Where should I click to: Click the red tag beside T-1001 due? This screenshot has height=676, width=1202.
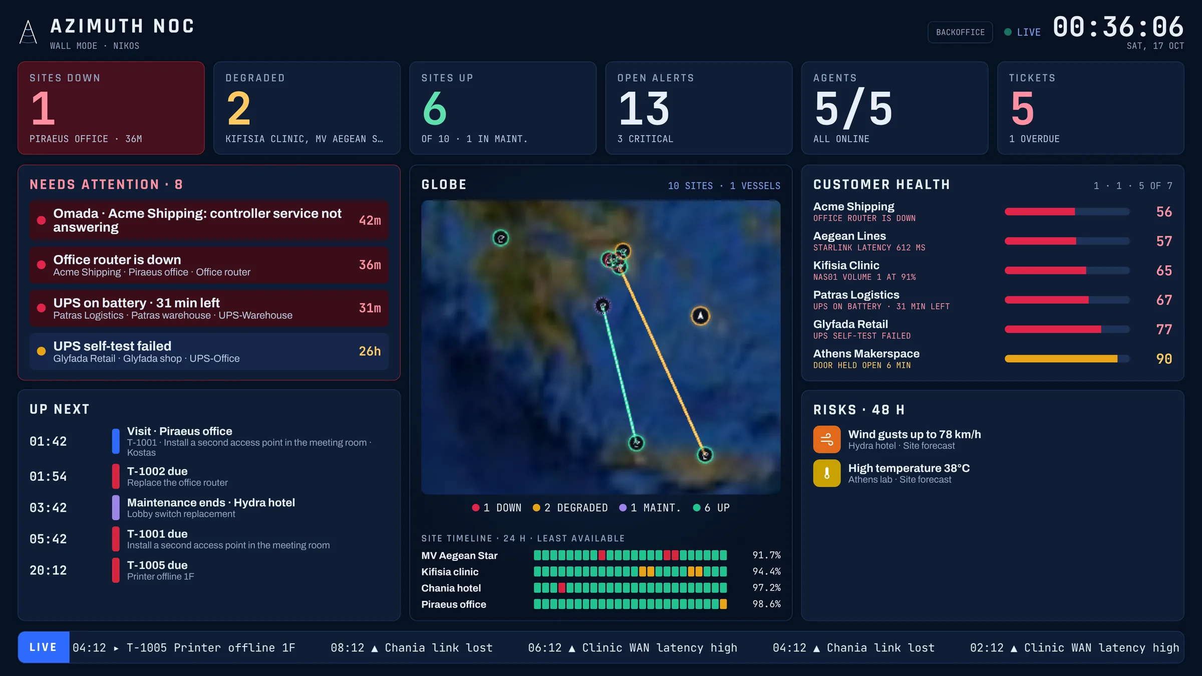pos(116,539)
